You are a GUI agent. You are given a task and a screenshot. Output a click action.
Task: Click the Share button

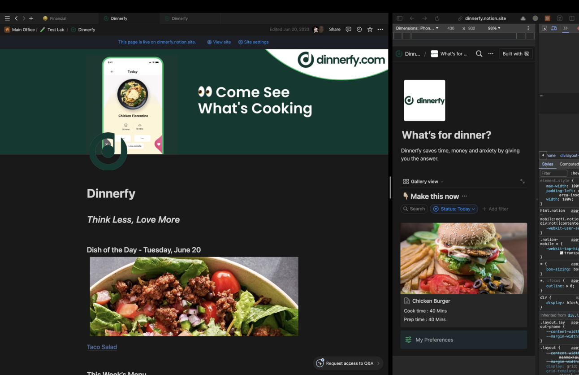335,30
